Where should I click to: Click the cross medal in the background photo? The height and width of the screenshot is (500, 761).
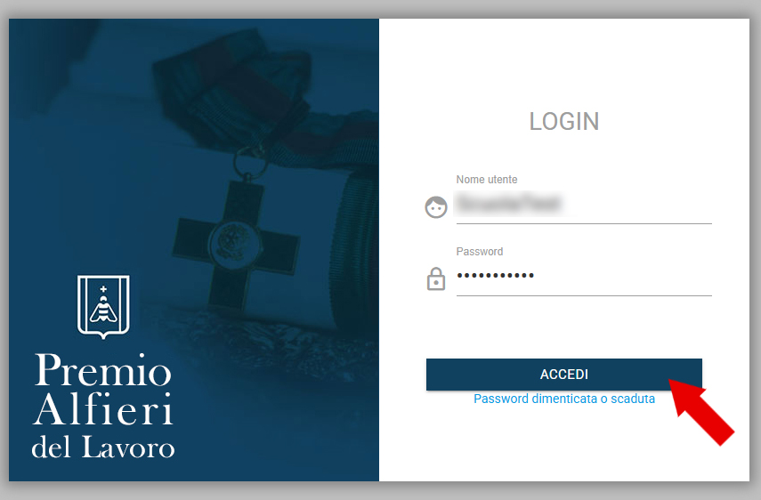(236, 244)
